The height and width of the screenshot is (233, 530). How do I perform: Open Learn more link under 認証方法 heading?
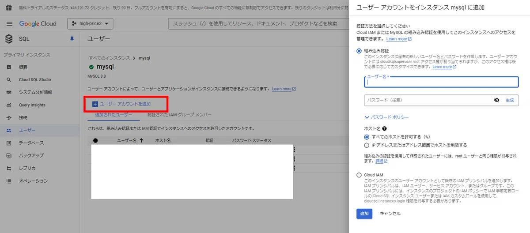(399, 39)
